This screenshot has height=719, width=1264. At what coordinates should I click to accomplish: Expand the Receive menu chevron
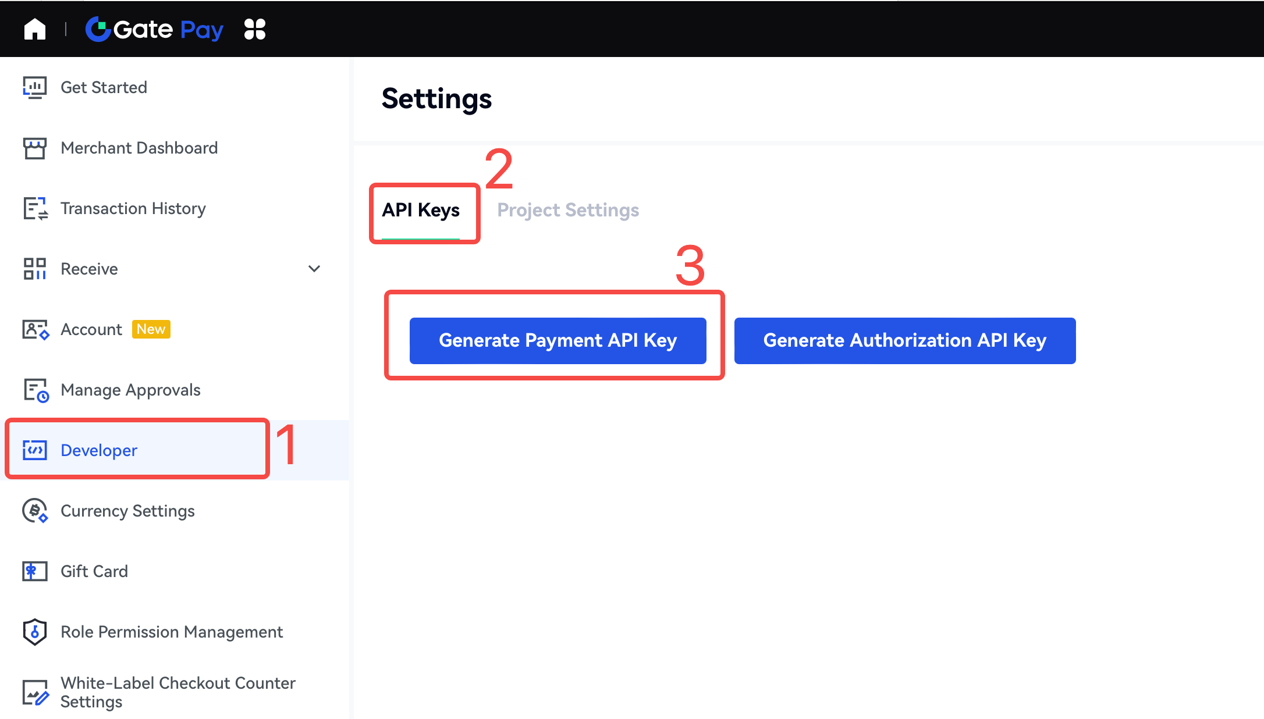click(x=314, y=269)
